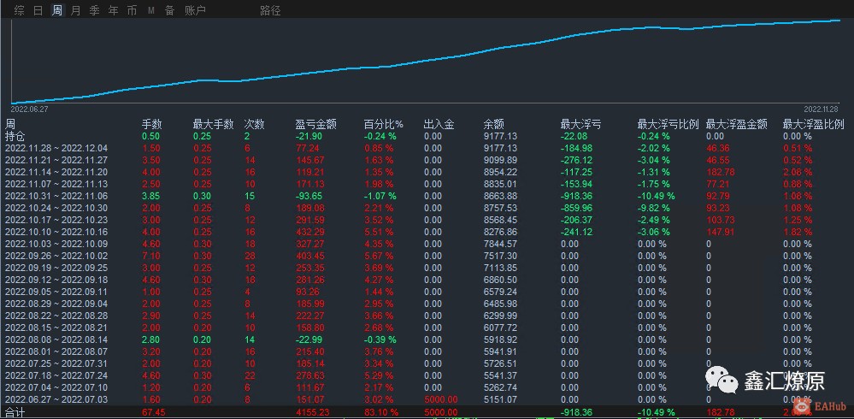Click profit amount 432.29 cell
The height and width of the screenshot is (419, 854).
[309, 232]
